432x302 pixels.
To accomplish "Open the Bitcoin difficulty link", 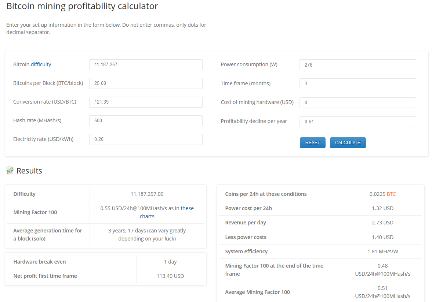I will coord(41,64).
